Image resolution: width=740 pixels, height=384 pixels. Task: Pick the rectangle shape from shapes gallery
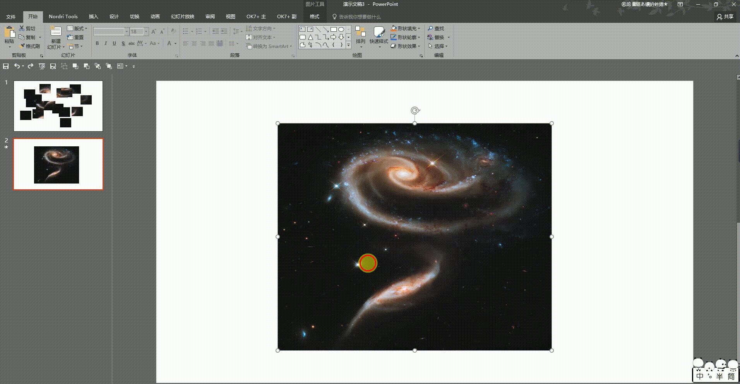(333, 29)
